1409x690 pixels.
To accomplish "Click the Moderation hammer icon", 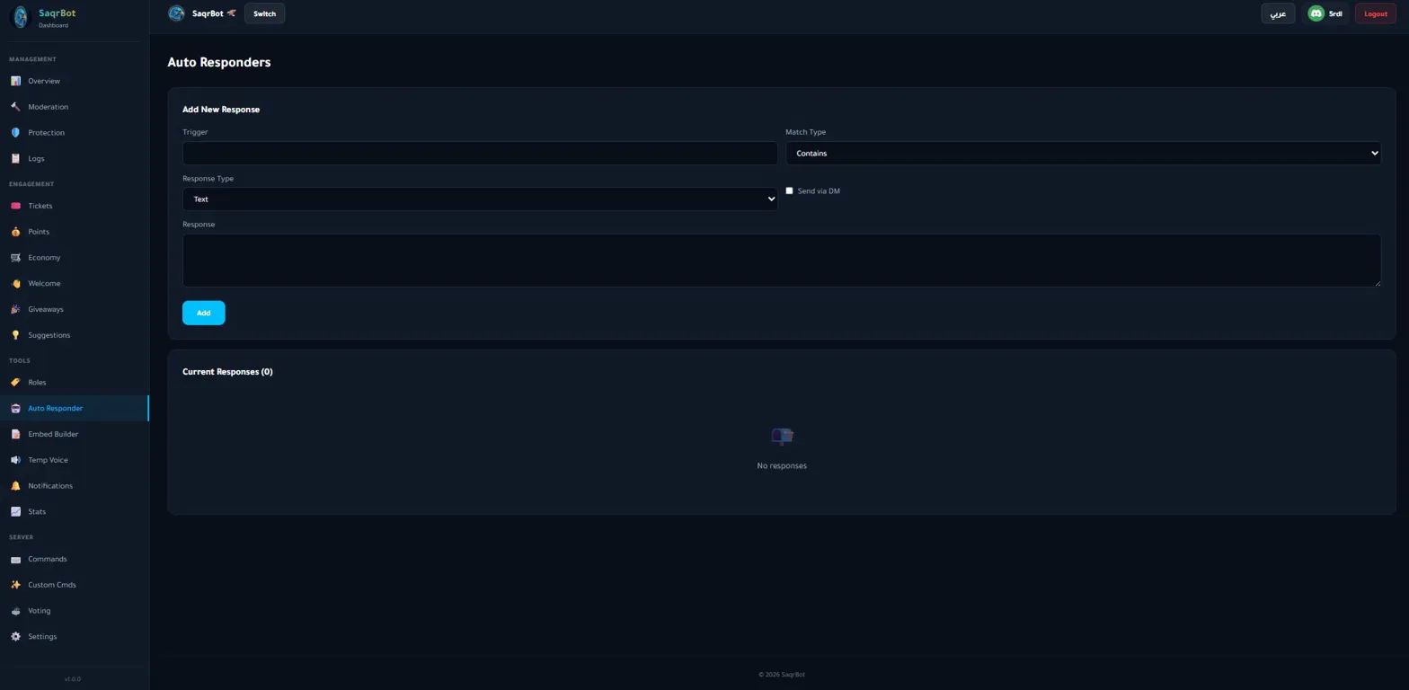I will tap(15, 107).
